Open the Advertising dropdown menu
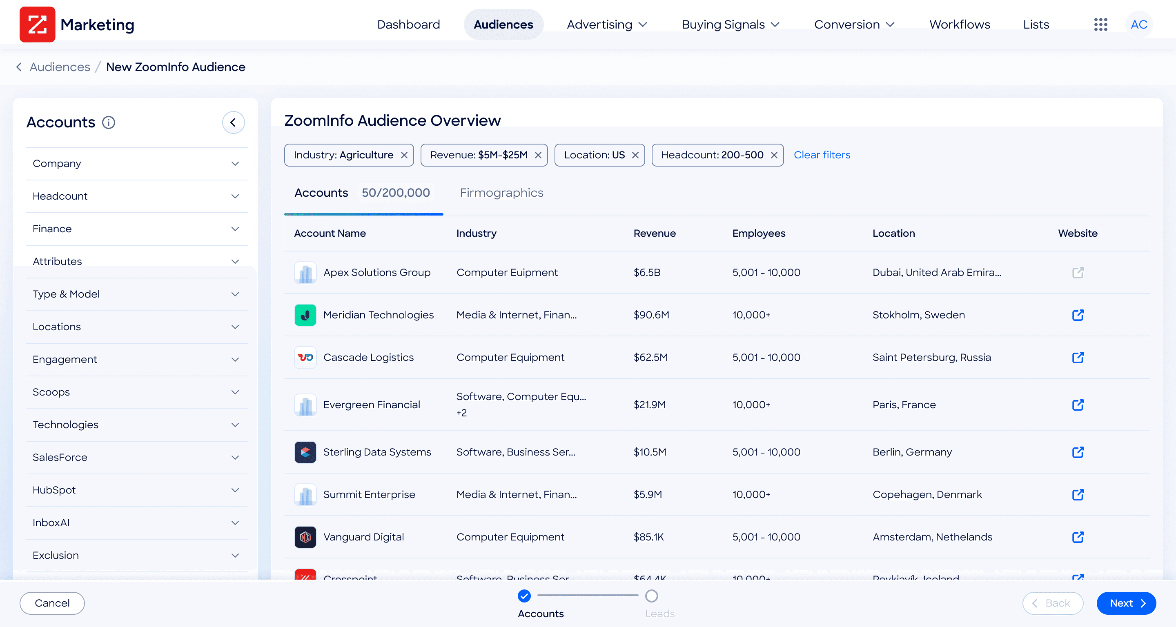This screenshot has height=627, width=1176. (607, 24)
